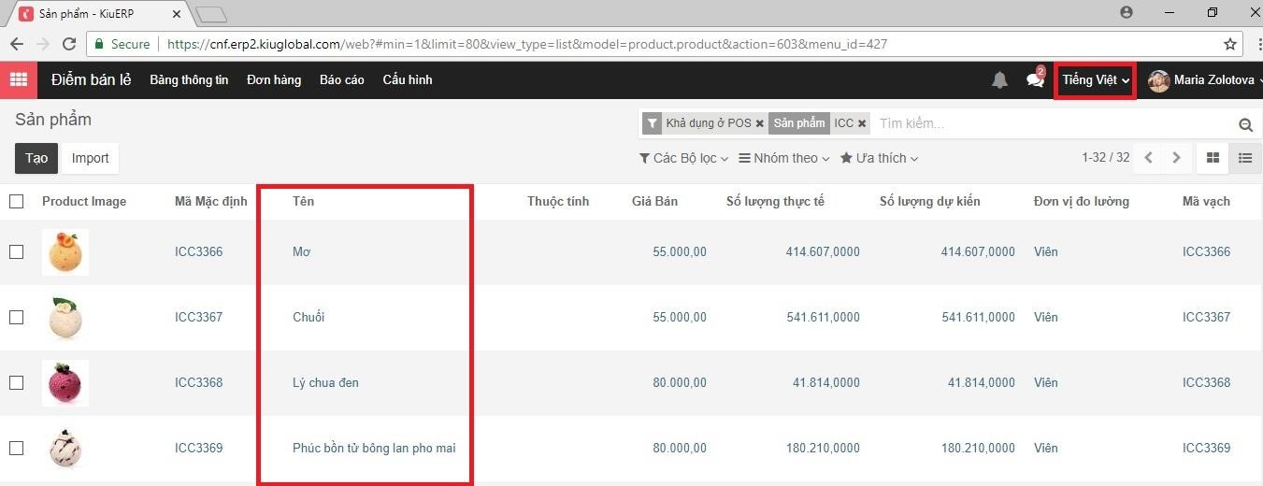The width and height of the screenshot is (1263, 486).
Task: Sort by the Tên column header
Action: click(303, 201)
